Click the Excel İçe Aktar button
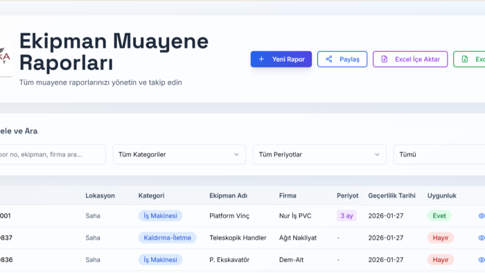Viewport: 485px width, 273px height. (410, 59)
